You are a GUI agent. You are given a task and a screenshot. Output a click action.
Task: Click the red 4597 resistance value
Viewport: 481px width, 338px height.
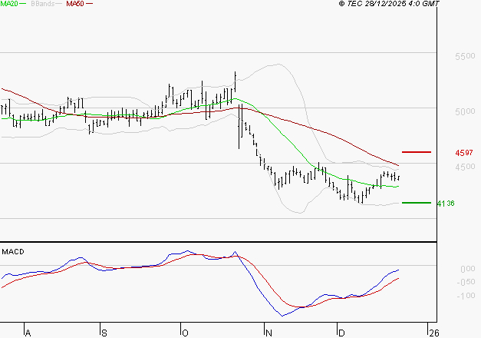tap(464, 153)
